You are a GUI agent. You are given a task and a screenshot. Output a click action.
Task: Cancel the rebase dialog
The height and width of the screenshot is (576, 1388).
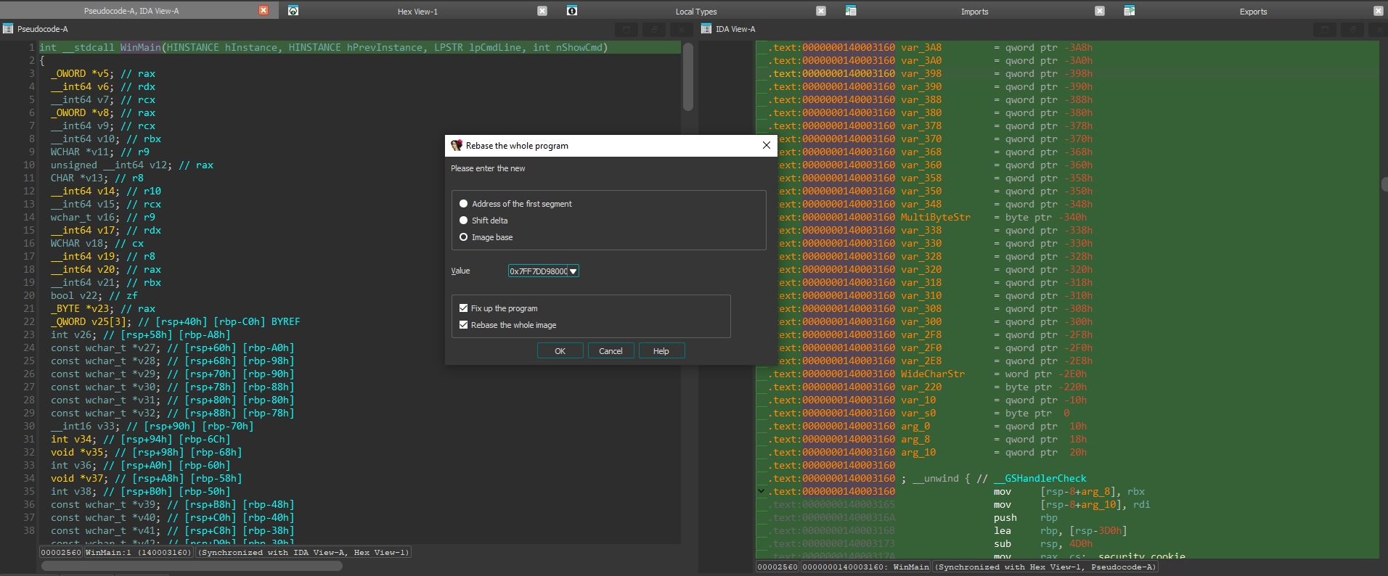(611, 351)
